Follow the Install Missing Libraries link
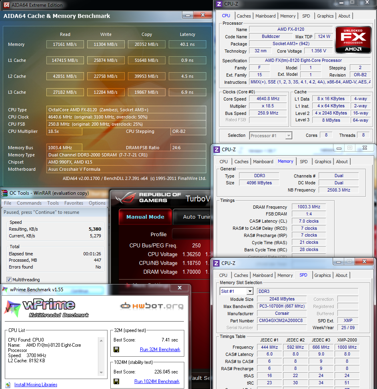 (x=36, y=385)
